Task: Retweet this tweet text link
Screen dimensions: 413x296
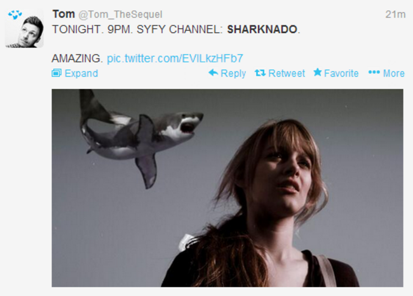Action: click(287, 73)
